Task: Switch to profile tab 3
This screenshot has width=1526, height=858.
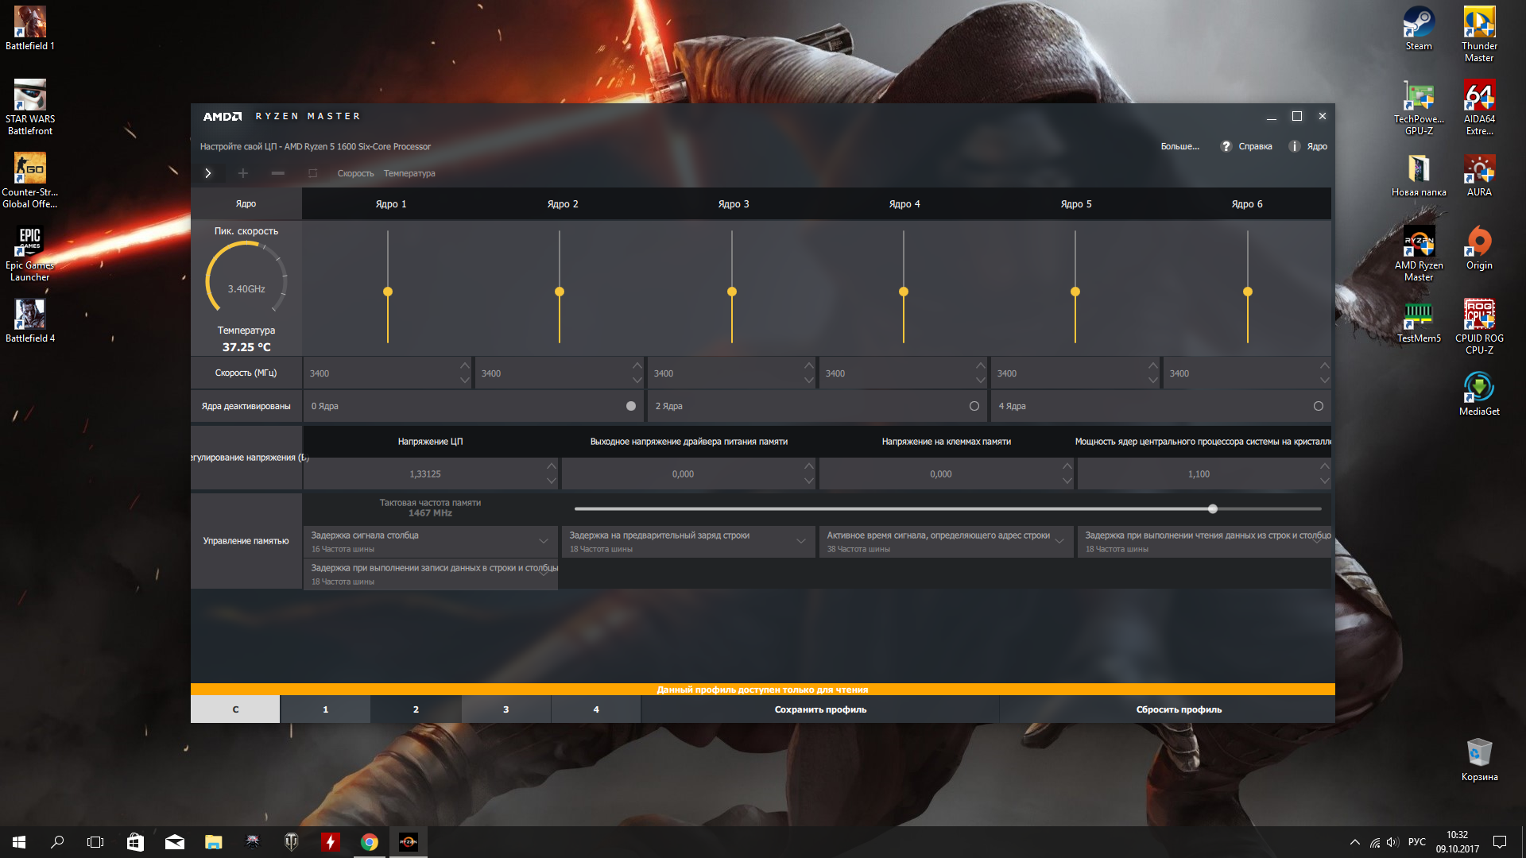Action: coord(505,709)
